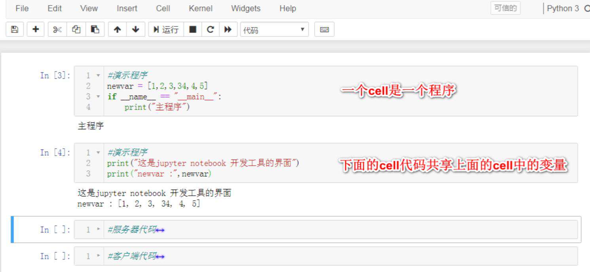Click the 可信的 trusted notebook indicator
Image resolution: width=590 pixels, height=272 pixels.
point(505,8)
